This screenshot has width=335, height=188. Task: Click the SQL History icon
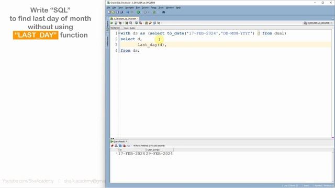(x=159, y=23)
